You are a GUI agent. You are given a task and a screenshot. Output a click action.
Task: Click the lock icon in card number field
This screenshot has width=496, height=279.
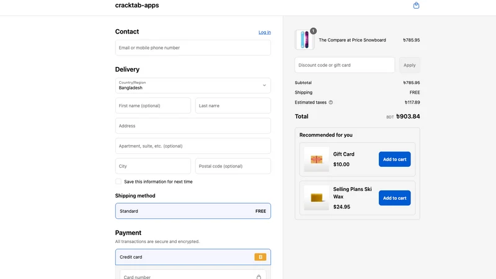point(259,277)
